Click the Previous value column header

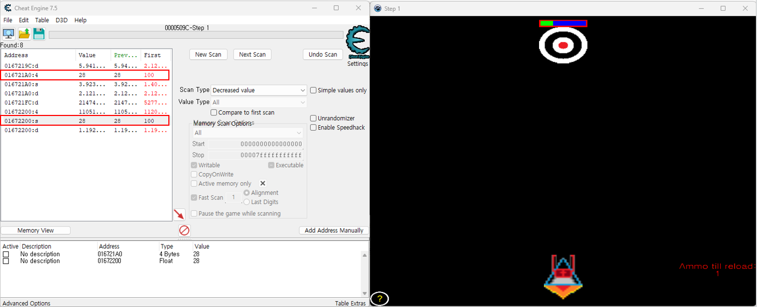tap(126, 55)
